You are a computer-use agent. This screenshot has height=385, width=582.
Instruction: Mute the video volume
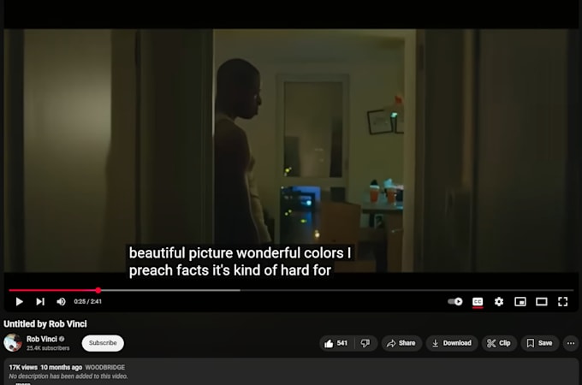click(62, 301)
